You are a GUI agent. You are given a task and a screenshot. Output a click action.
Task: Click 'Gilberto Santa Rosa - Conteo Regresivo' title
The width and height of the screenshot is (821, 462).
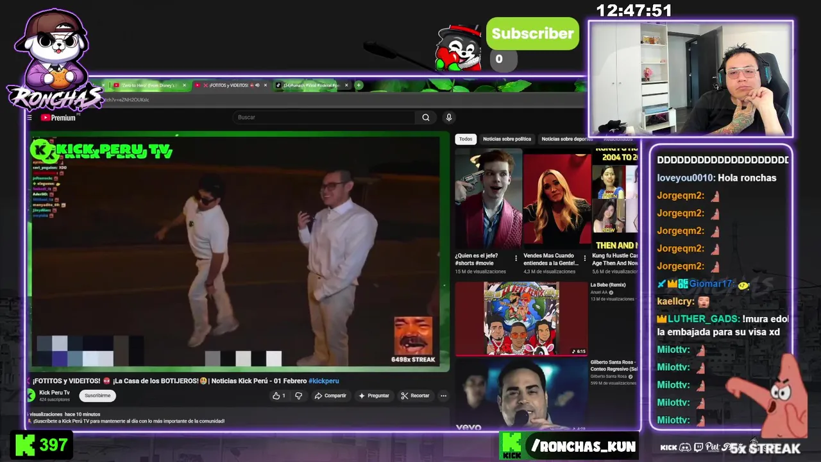tap(614, 366)
